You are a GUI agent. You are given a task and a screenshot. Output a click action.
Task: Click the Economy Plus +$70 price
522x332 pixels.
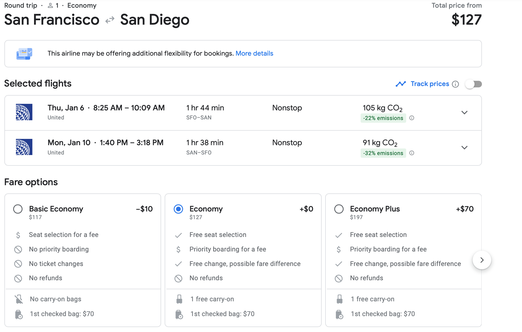point(465,209)
